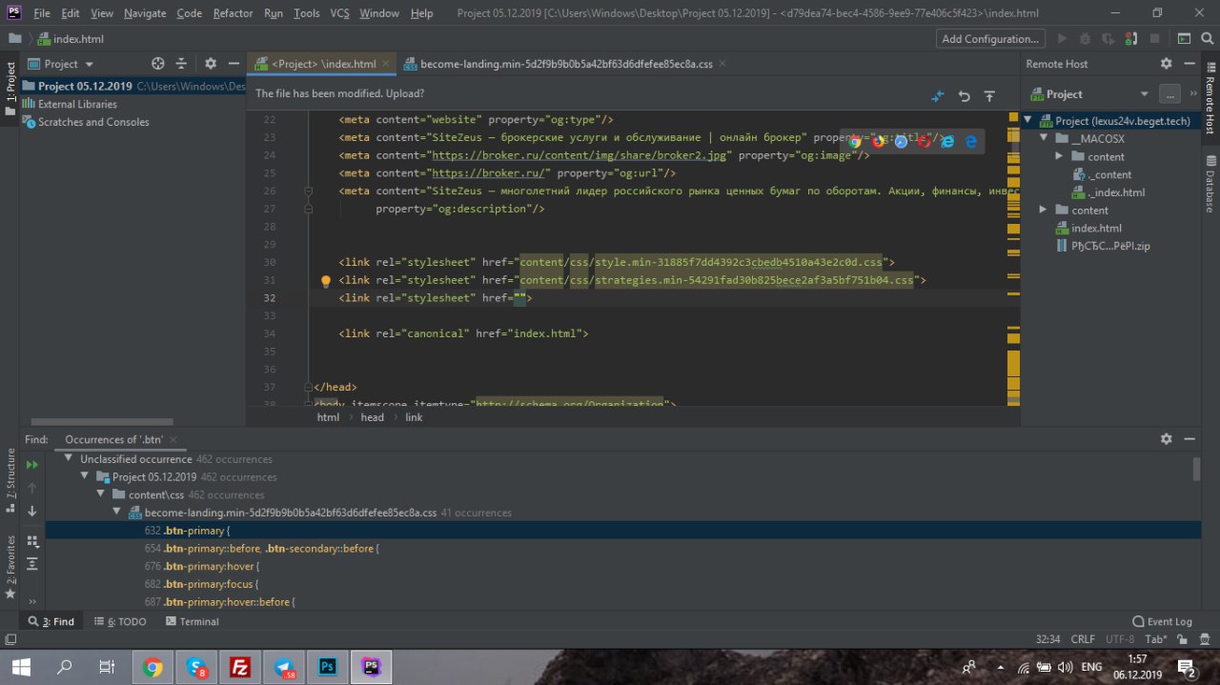Click the upload arrow icon in the notification bar

tap(989, 96)
